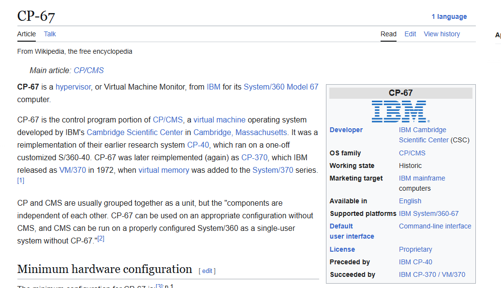Open the View history tab

click(442, 34)
